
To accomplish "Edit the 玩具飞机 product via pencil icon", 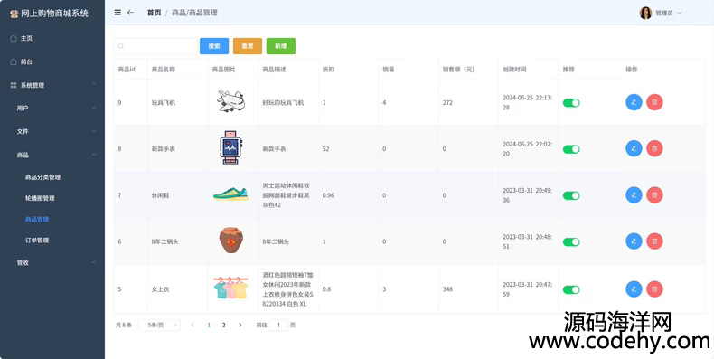I will click(x=634, y=102).
